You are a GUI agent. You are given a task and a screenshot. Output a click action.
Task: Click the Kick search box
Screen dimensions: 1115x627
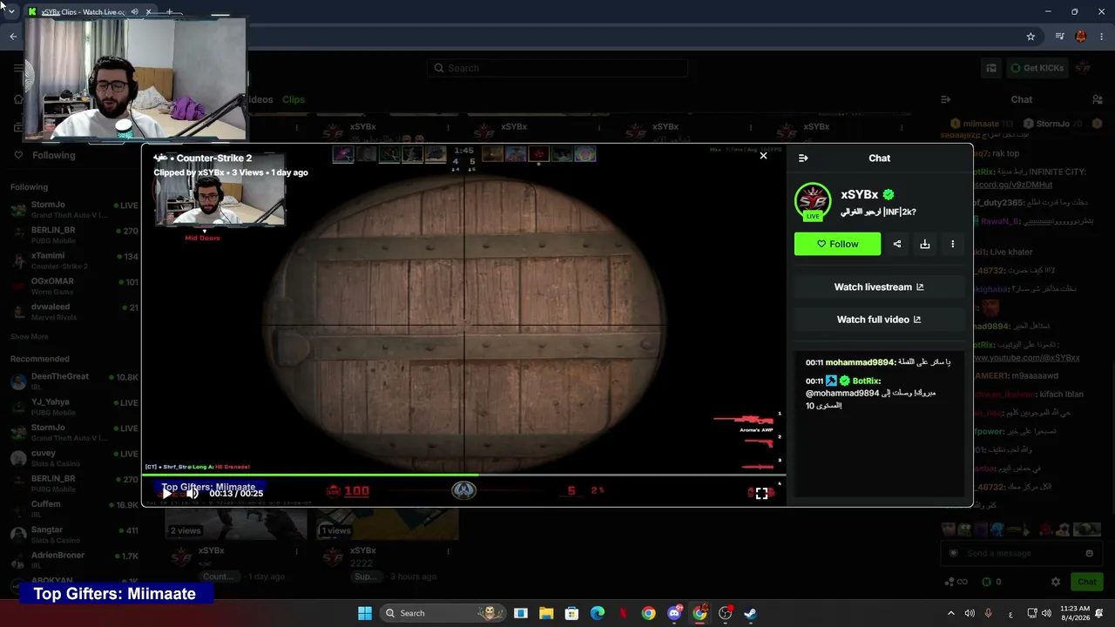click(x=557, y=68)
